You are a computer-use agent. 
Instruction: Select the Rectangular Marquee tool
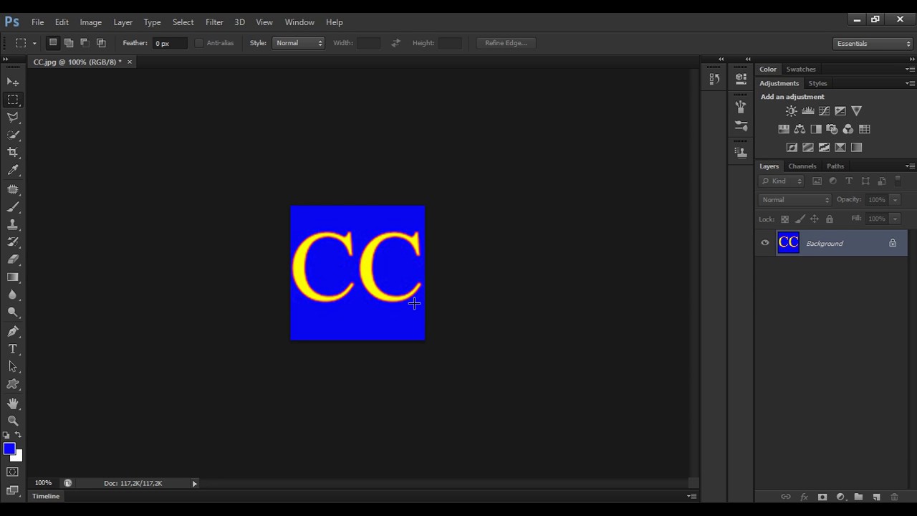pyautogui.click(x=13, y=100)
